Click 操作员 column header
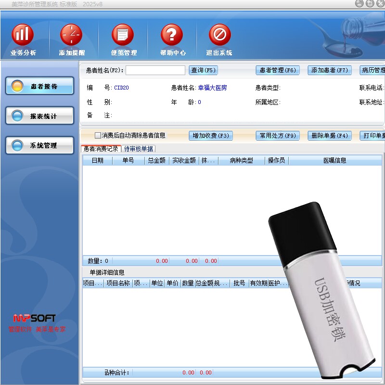 pyautogui.click(x=276, y=161)
